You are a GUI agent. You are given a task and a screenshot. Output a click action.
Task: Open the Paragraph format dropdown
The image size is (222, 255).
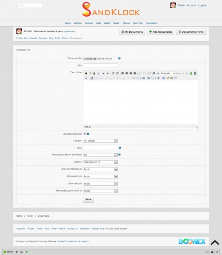coord(168,74)
